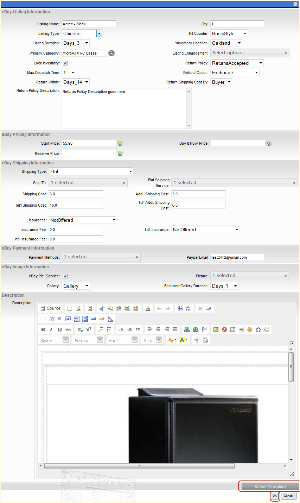Screen dimensions: 300x503
Task: Open the Inventory Location dropdown
Action: (226, 43)
